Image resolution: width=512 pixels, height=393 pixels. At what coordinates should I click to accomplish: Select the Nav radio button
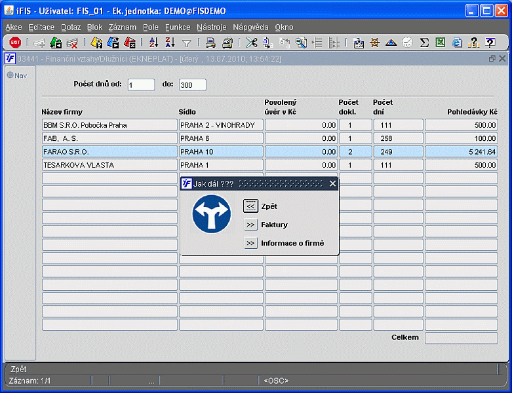click(x=10, y=75)
